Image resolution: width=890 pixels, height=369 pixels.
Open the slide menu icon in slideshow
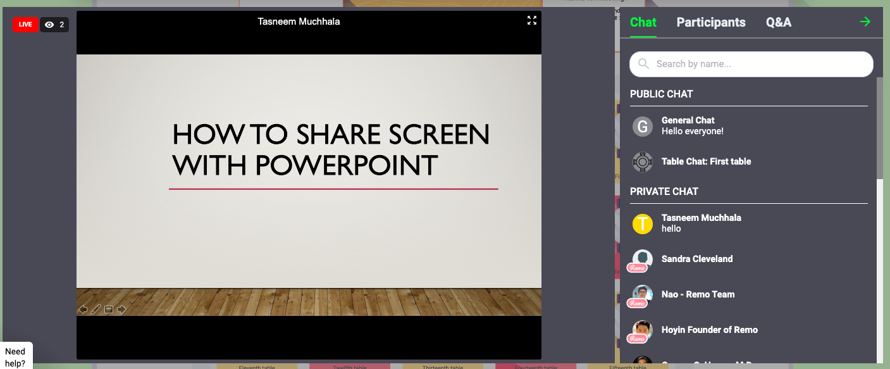(x=109, y=310)
